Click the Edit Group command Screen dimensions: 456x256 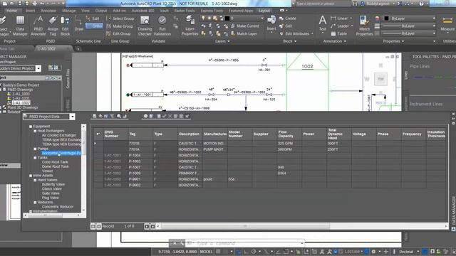(x=118, y=33)
